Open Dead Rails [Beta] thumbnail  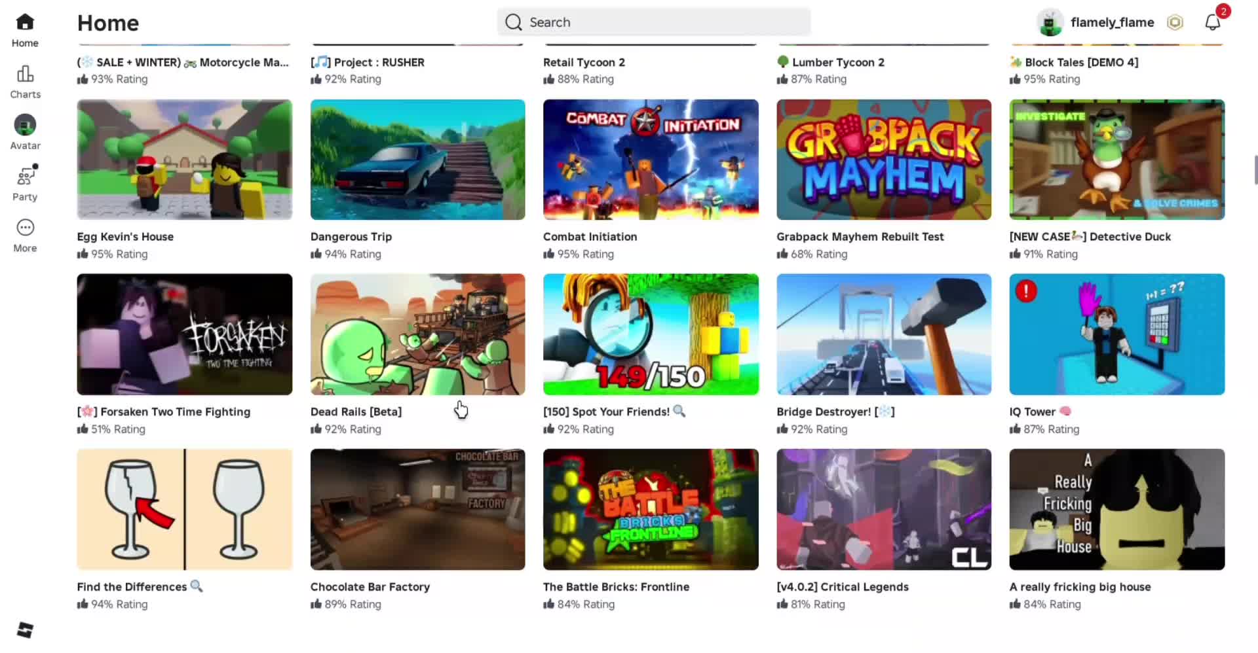418,334
